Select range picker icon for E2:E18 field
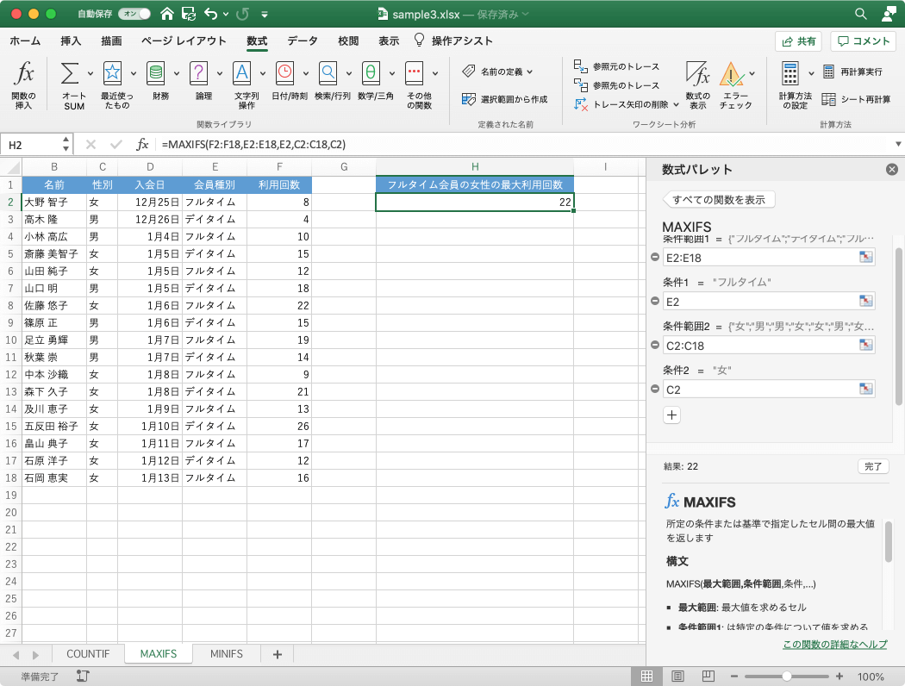 point(865,258)
